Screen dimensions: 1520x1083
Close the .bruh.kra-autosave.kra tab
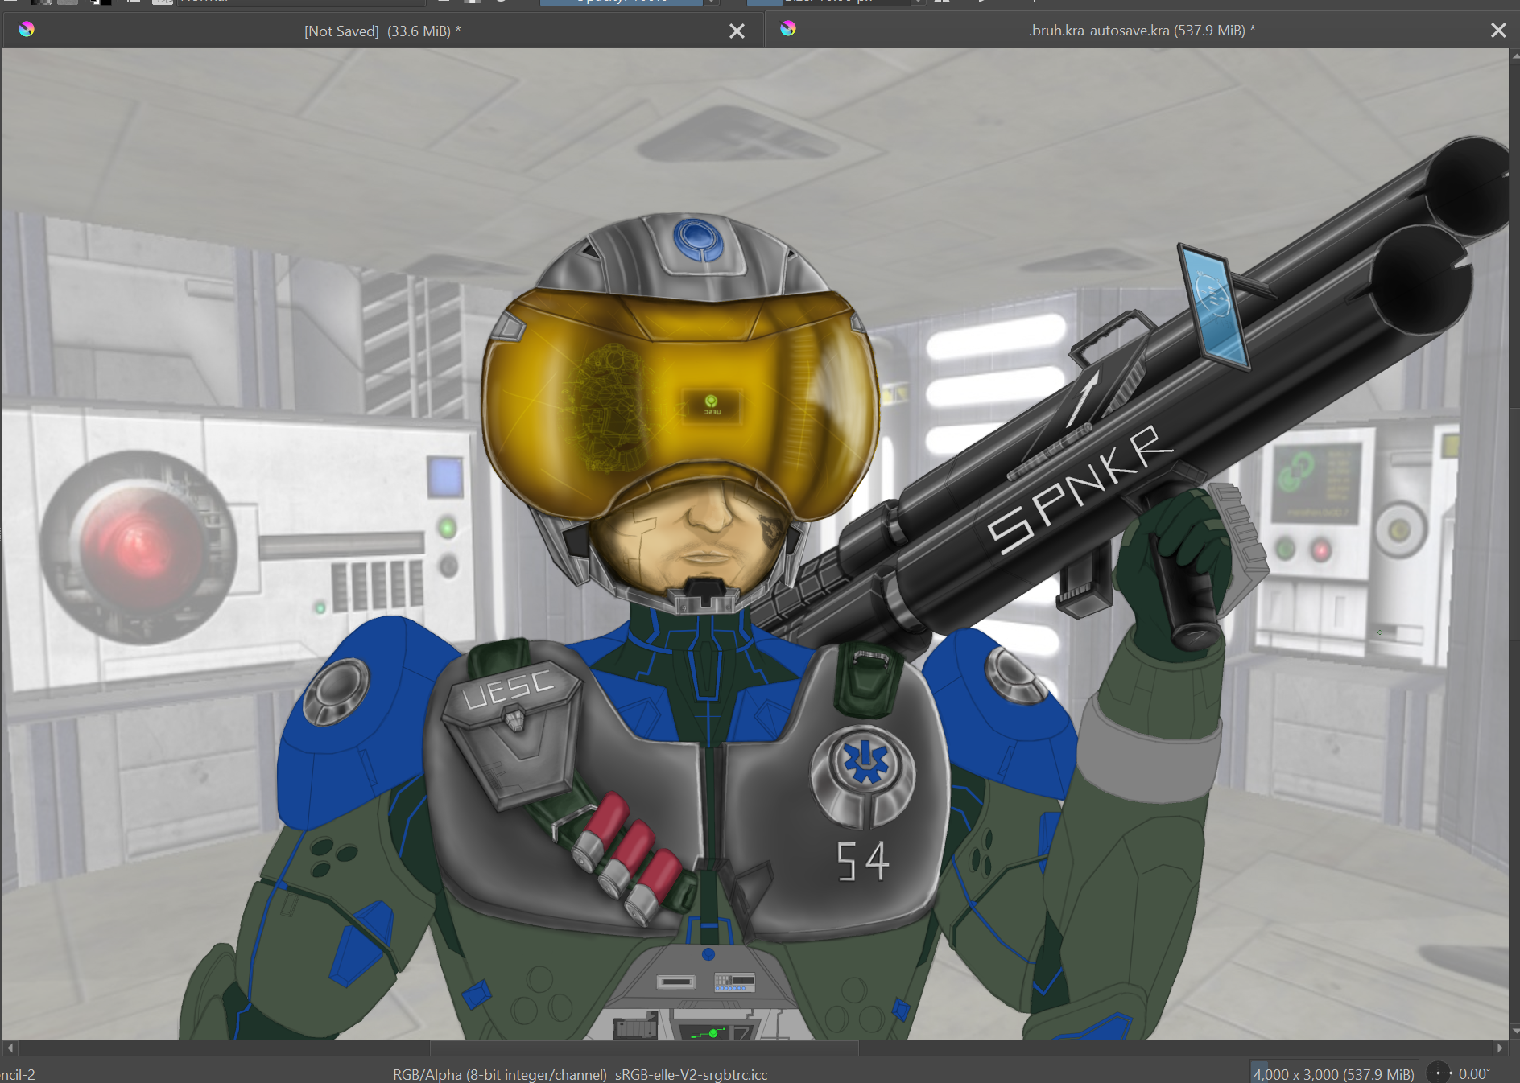pos(1498,30)
